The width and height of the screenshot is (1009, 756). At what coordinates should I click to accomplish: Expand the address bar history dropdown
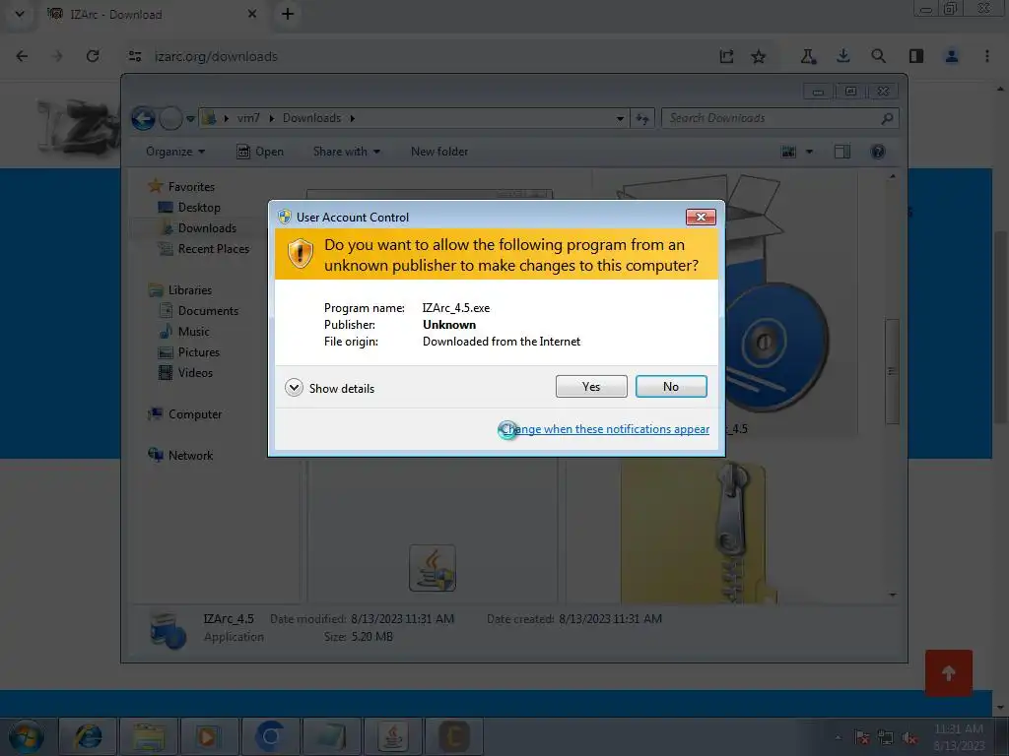click(620, 118)
